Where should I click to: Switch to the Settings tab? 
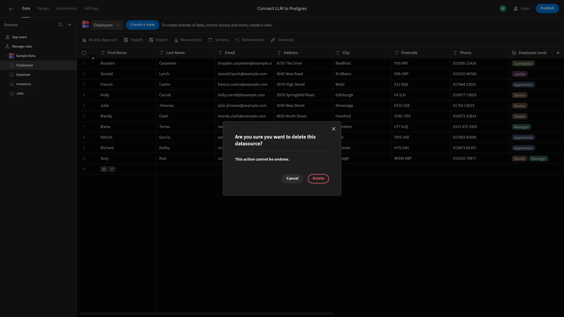coord(91,9)
